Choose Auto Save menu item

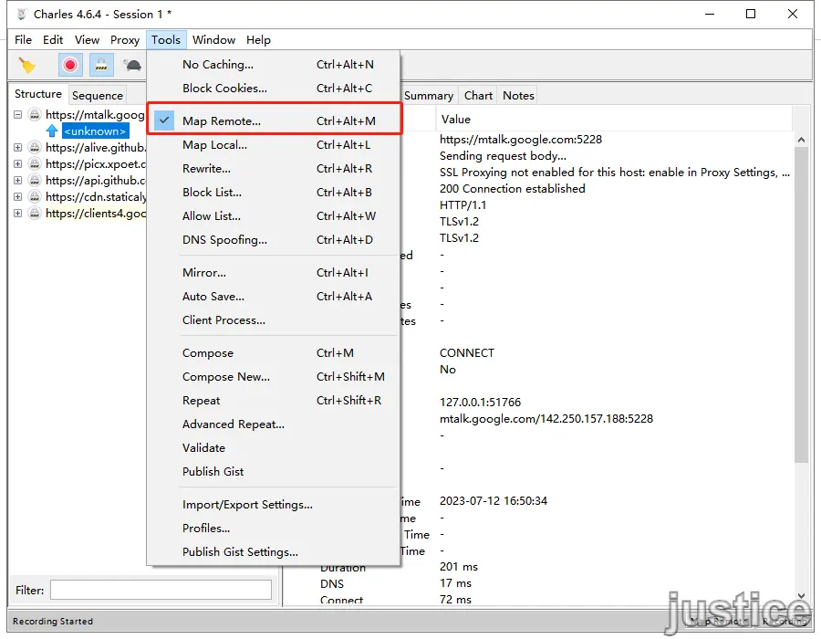click(x=275, y=297)
